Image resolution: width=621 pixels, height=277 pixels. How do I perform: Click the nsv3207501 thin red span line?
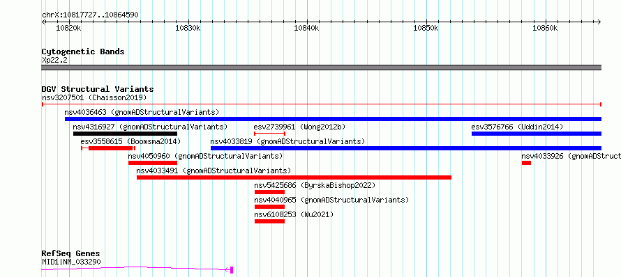(x=321, y=104)
